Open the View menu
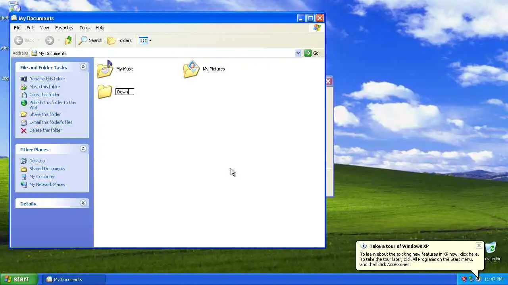The height and width of the screenshot is (285, 508). pos(44,28)
